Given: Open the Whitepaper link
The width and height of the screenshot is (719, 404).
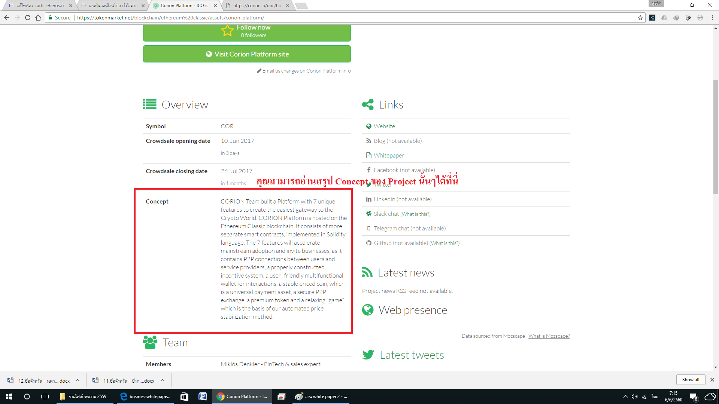Looking at the screenshot, I should tap(389, 155).
